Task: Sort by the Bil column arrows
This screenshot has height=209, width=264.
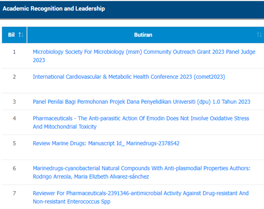Action: tap(21, 35)
